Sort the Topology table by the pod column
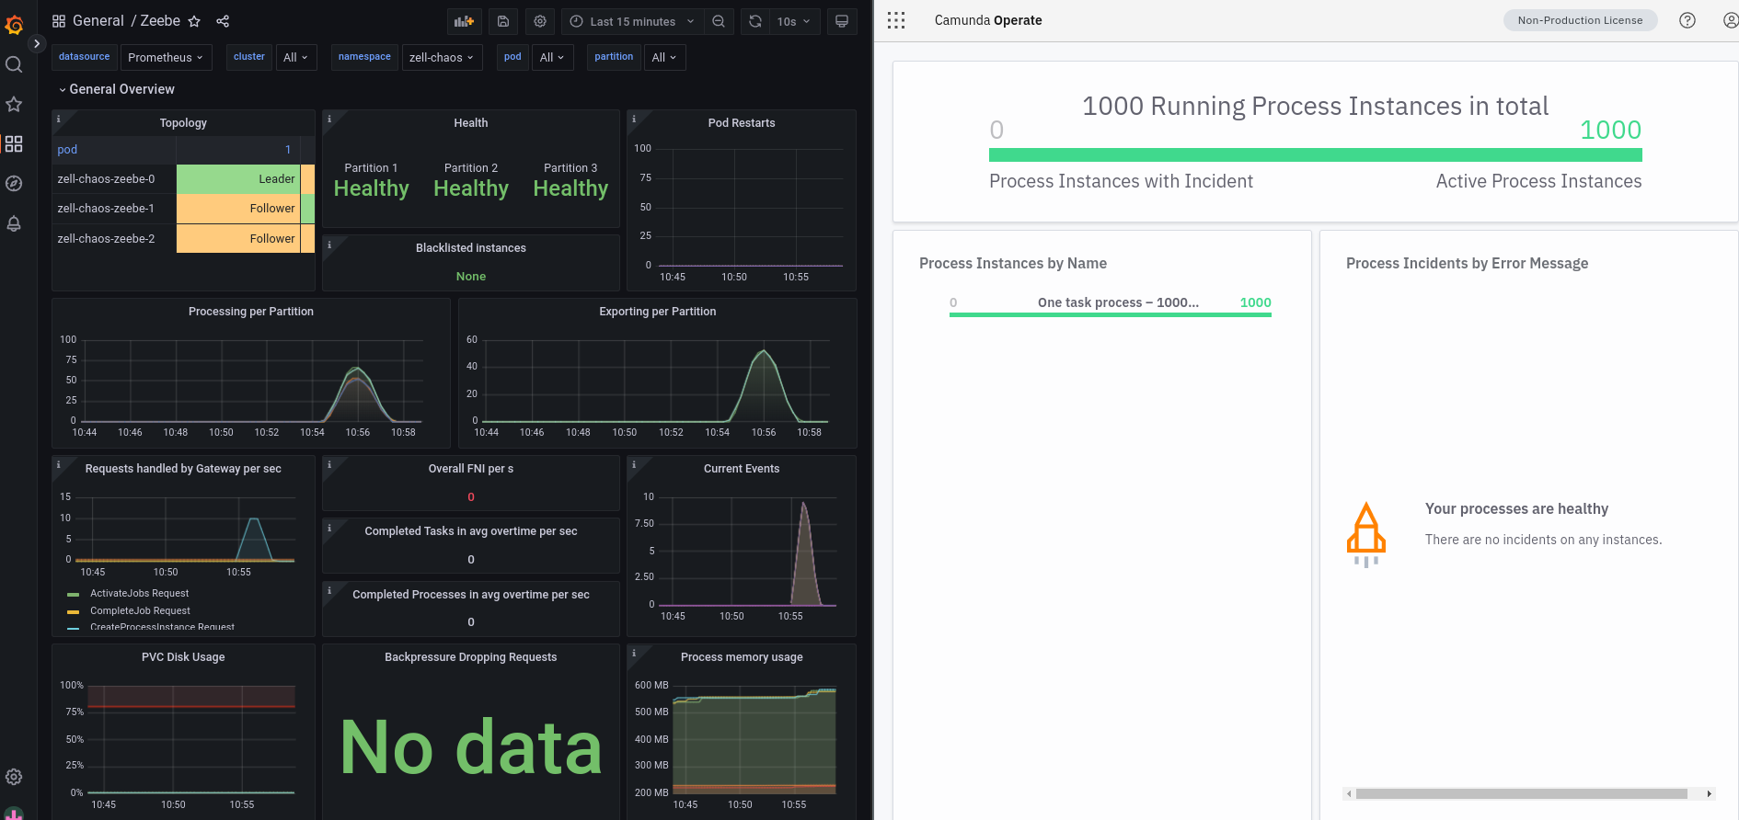This screenshot has height=820, width=1739. [x=67, y=150]
